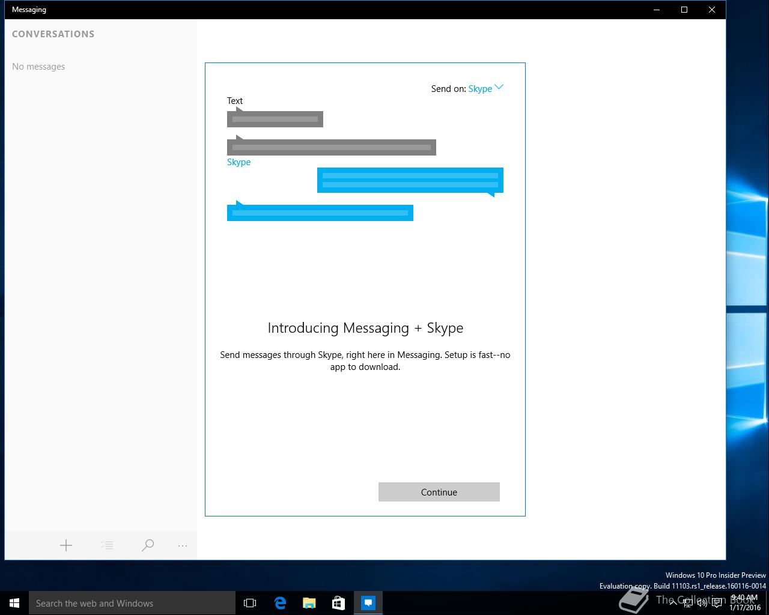The width and height of the screenshot is (769, 615).
Task: Open the Store app from the taskbar
Action: pyautogui.click(x=339, y=603)
